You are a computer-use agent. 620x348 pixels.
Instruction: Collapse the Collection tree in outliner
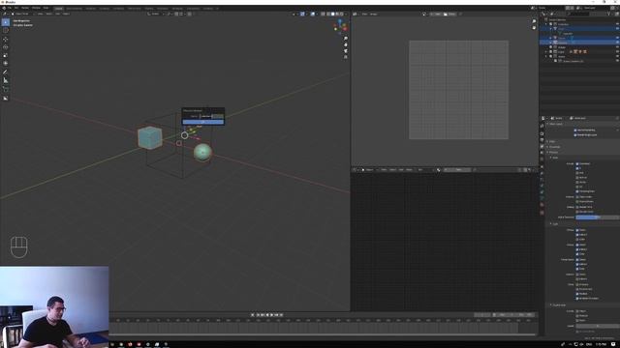tap(546, 24)
